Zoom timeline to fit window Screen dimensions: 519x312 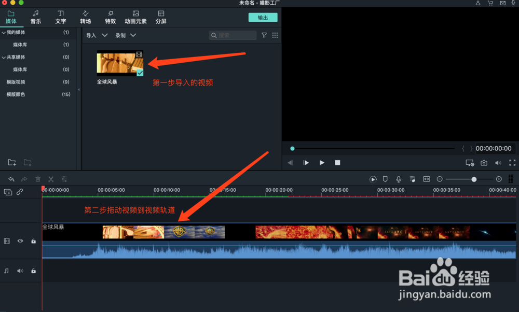click(x=427, y=179)
